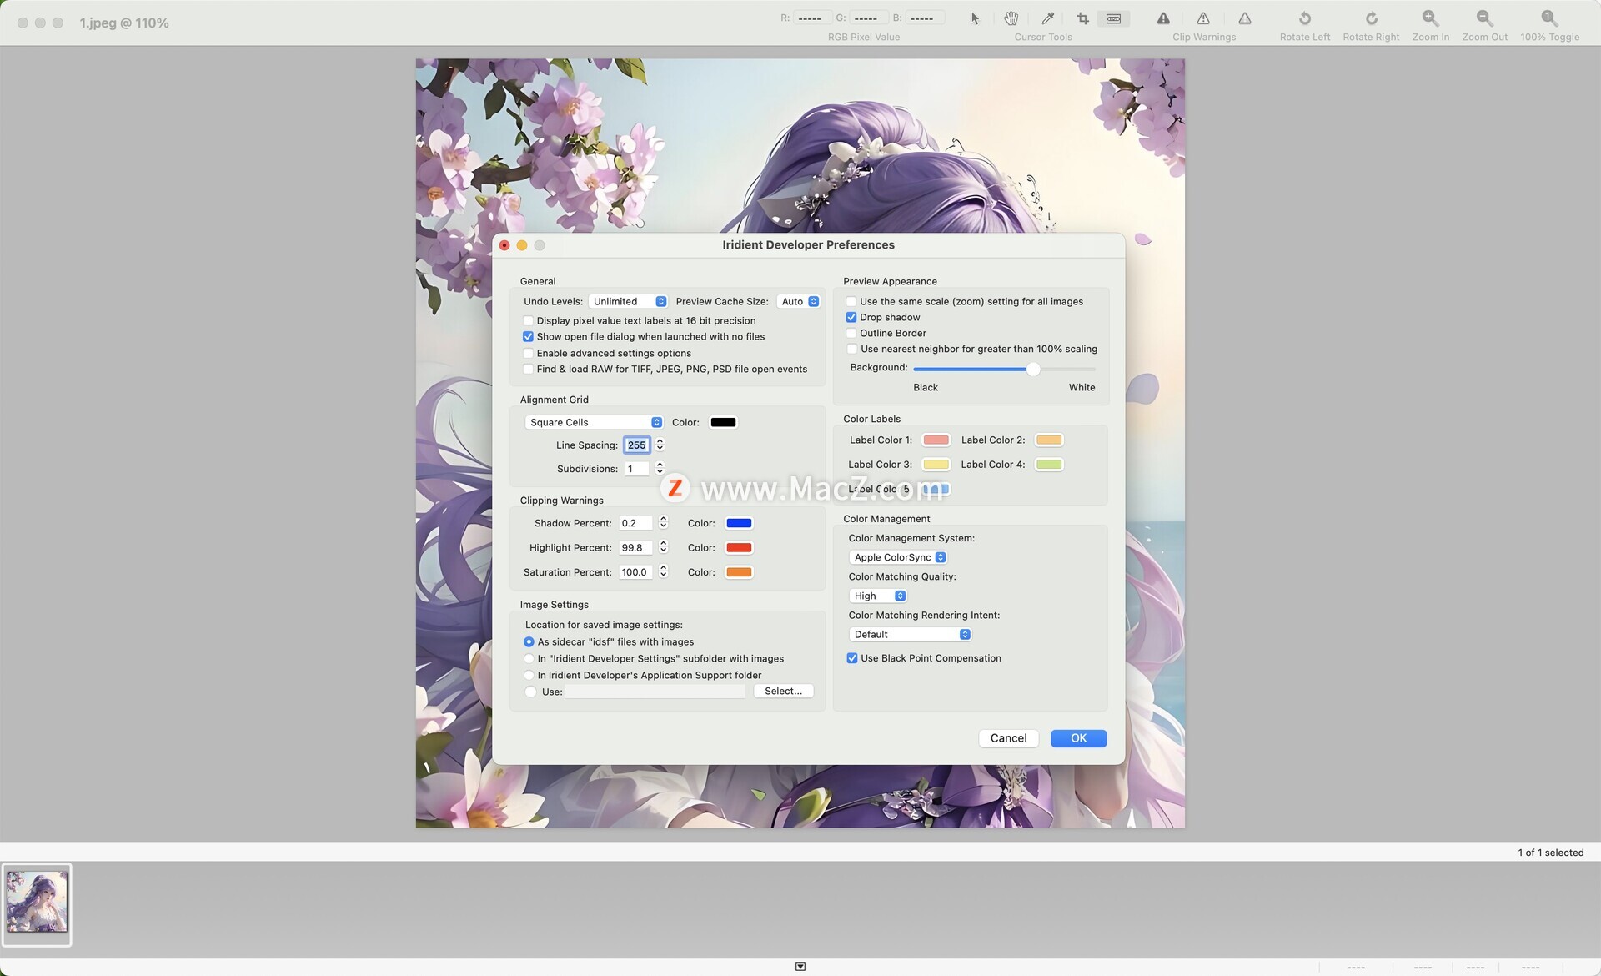Click Label Color 1 swatch
Screen dimensions: 1601x976
936,440
